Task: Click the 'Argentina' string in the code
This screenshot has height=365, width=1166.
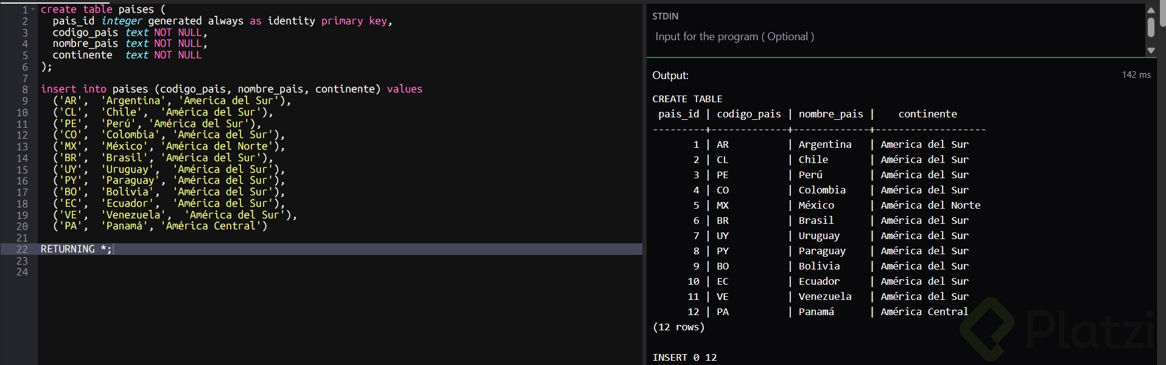Action: pos(133,101)
